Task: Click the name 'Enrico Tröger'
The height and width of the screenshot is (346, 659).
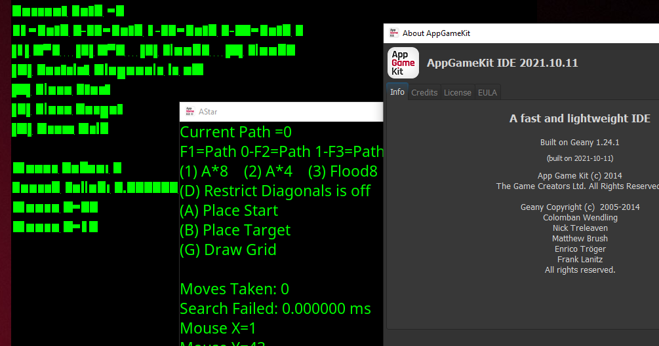Action: pos(580,249)
